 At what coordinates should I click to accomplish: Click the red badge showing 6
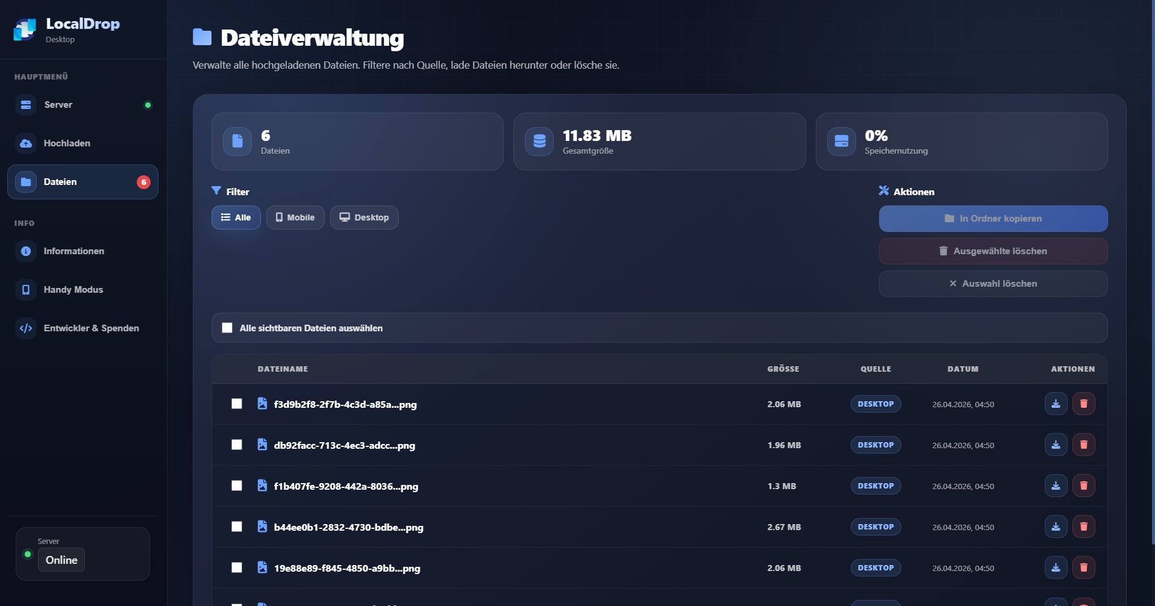143,182
